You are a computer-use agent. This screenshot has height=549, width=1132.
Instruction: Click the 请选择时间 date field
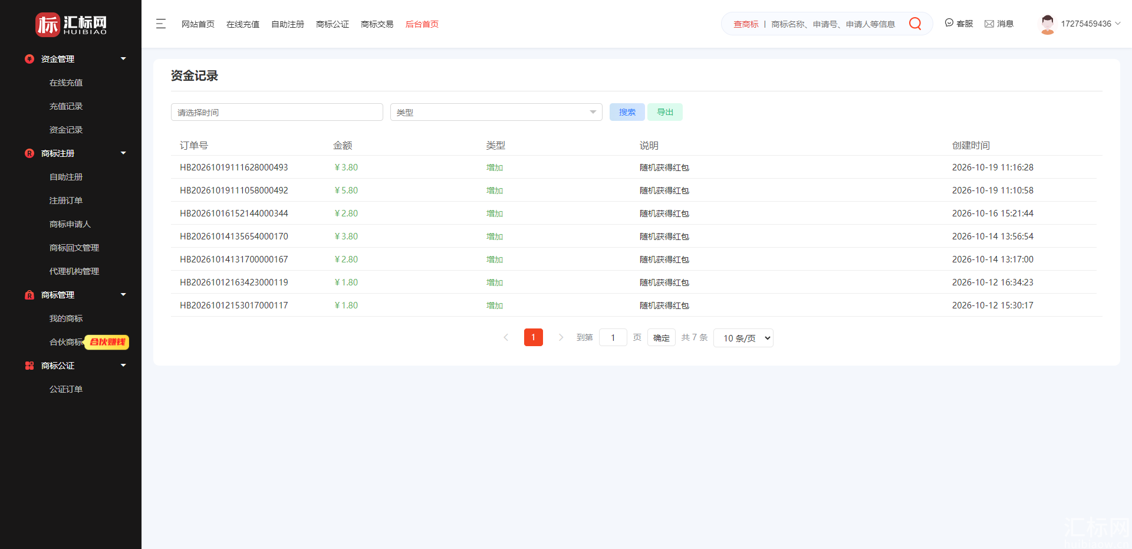pos(277,112)
